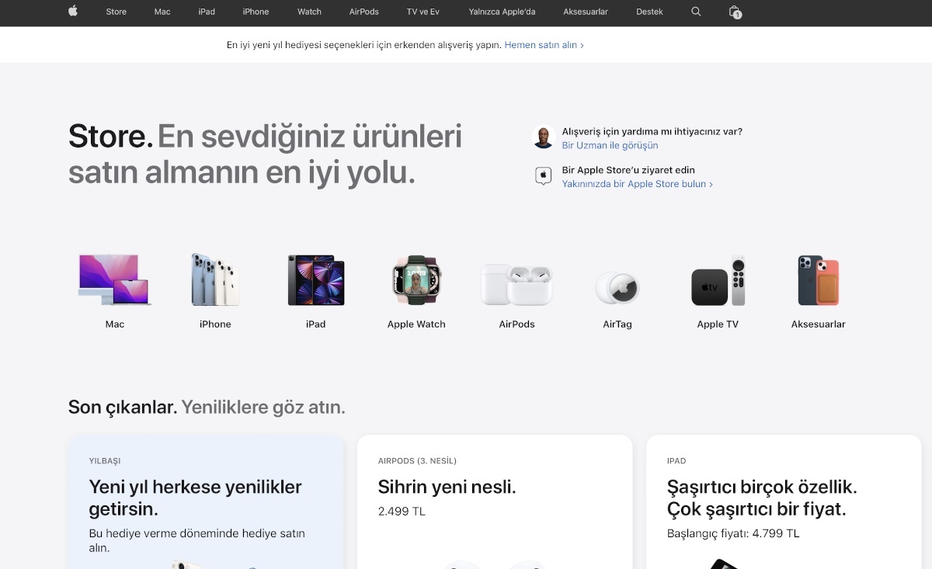932x569 pixels.
Task: Click the AirPods text label
Action: [516, 324]
